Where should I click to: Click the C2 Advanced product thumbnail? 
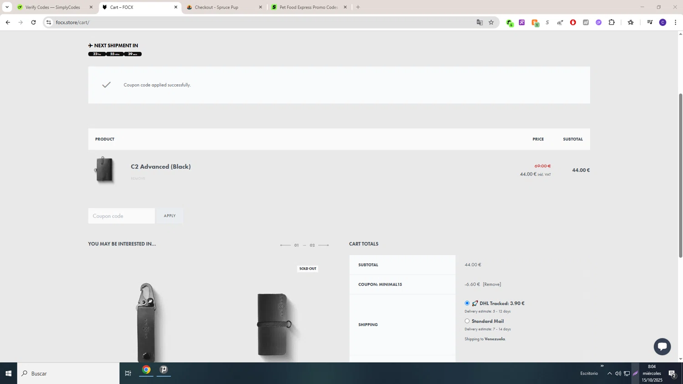[104, 169]
